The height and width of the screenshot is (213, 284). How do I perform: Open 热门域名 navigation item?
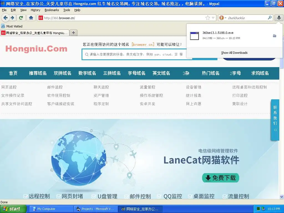pyautogui.click(x=211, y=73)
